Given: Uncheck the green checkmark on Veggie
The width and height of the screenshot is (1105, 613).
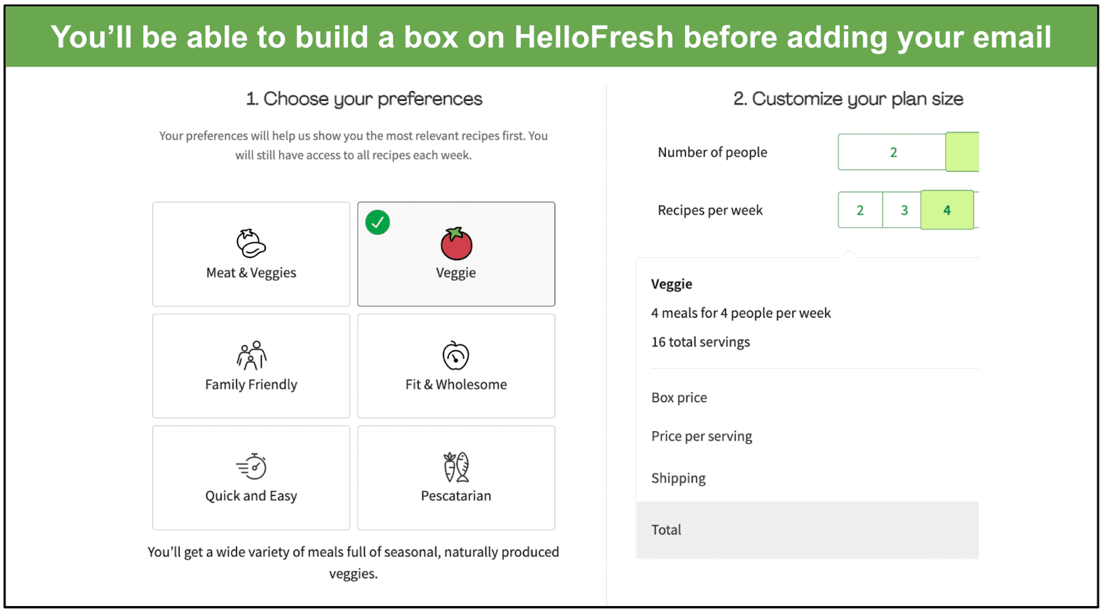Looking at the screenshot, I should pyautogui.click(x=378, y=222).
